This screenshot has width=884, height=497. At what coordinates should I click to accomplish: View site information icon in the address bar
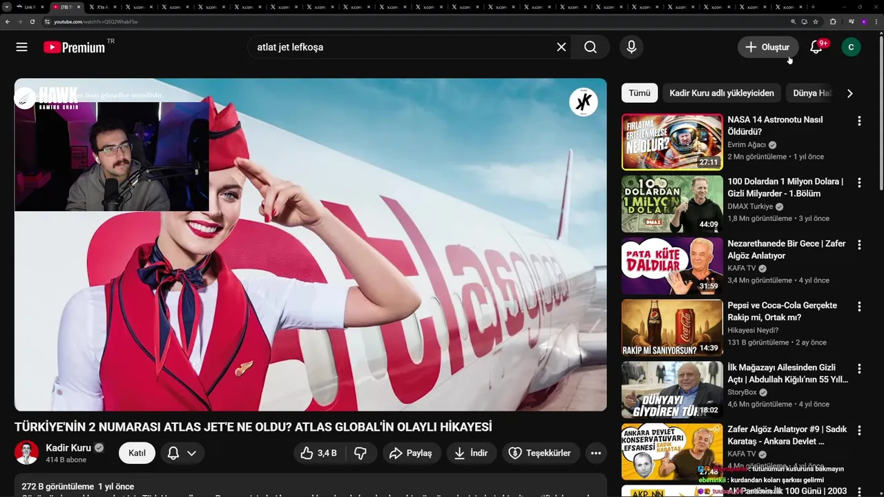tap(47, 21)
